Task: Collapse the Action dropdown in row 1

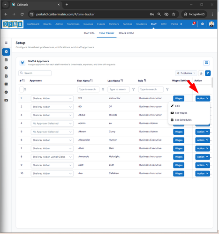Action: (x=203, y=98)
